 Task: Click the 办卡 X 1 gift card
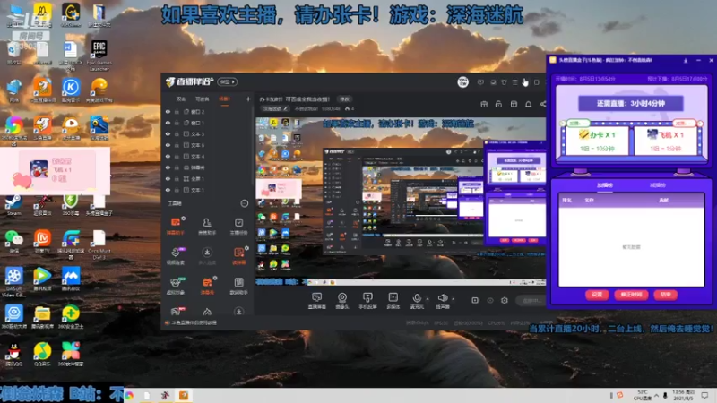click(x=597, y=141)
